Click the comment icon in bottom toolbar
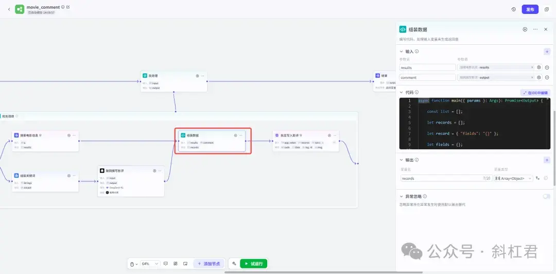Screen dimensions: 556x274 tap(166, 264)
